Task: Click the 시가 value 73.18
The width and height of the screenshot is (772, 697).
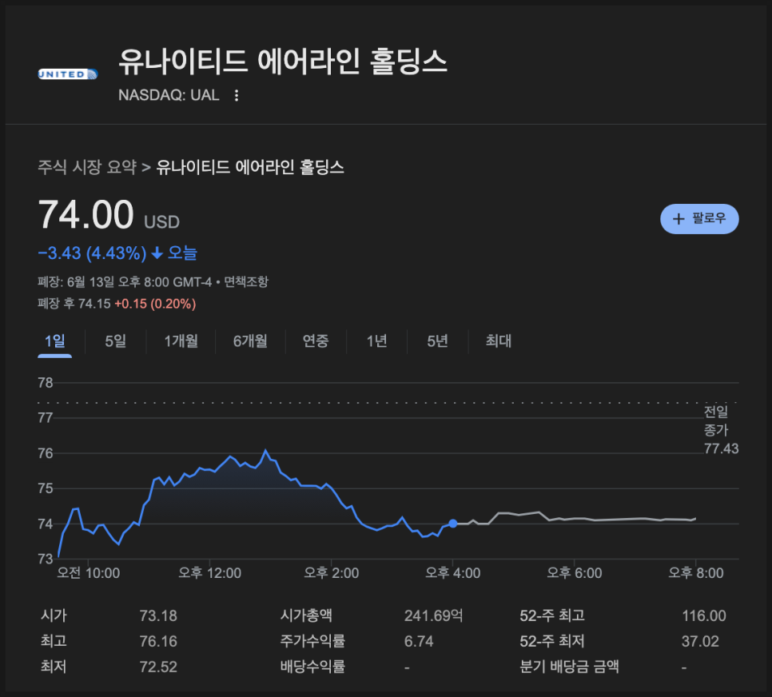Action: (x=158, y=615)
